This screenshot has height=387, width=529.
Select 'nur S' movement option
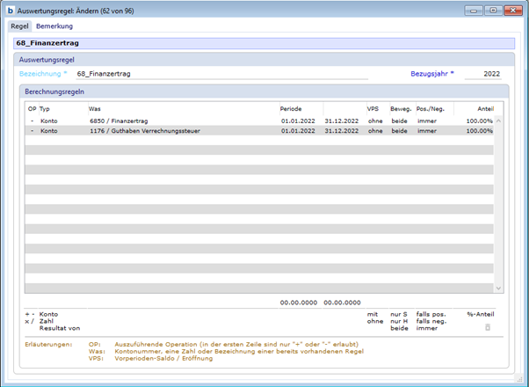(400, 314)
